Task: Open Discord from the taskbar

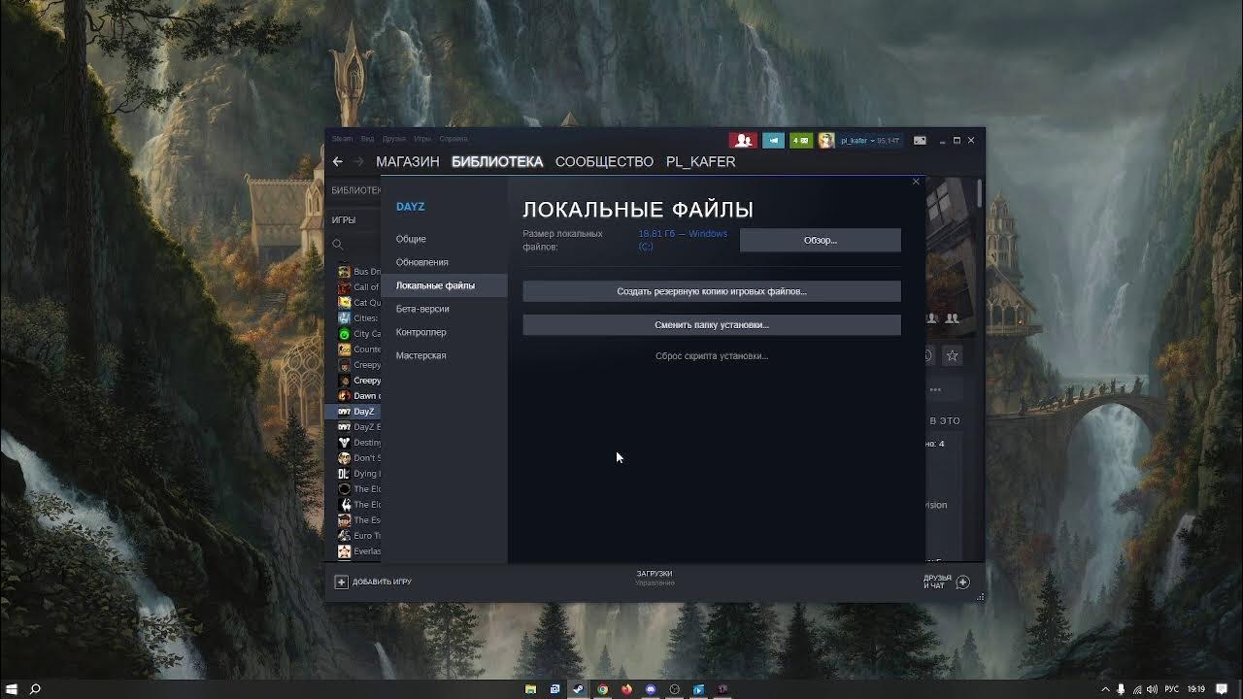Action: click(x=651, y=689)
